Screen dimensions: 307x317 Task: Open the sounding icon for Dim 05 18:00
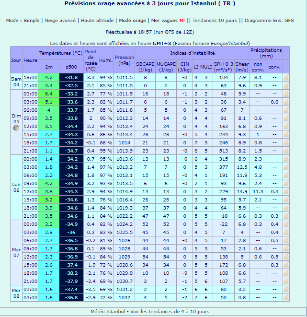286,143
